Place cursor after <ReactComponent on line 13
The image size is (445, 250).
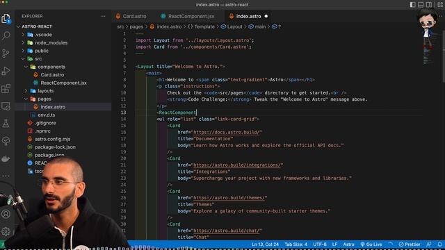click(x=196, y=112)
